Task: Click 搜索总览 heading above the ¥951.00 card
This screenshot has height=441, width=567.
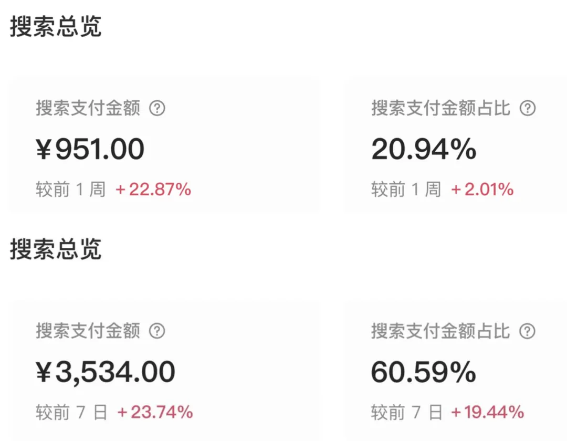Action: (x=56, y=27)
